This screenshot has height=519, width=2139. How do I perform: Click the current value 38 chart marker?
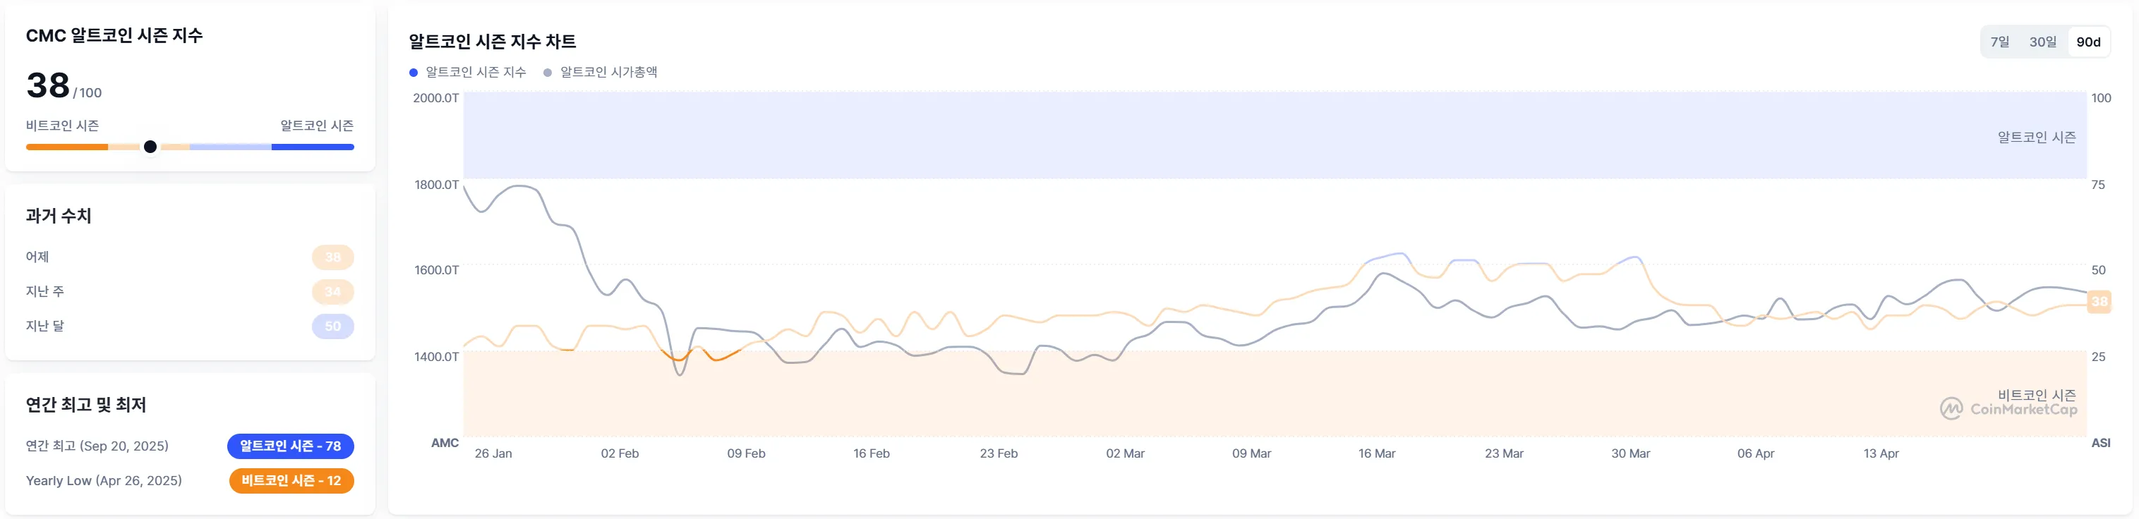[2099, 302]
